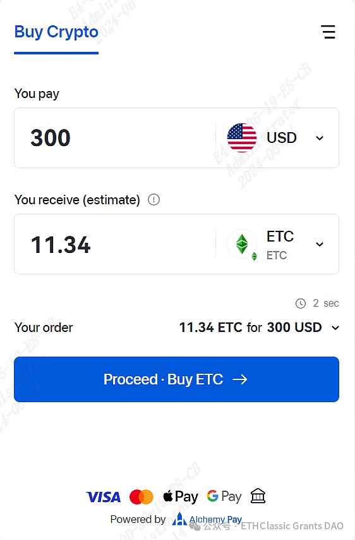Click the Mastercard logo
355x540 pixels.
141,497
